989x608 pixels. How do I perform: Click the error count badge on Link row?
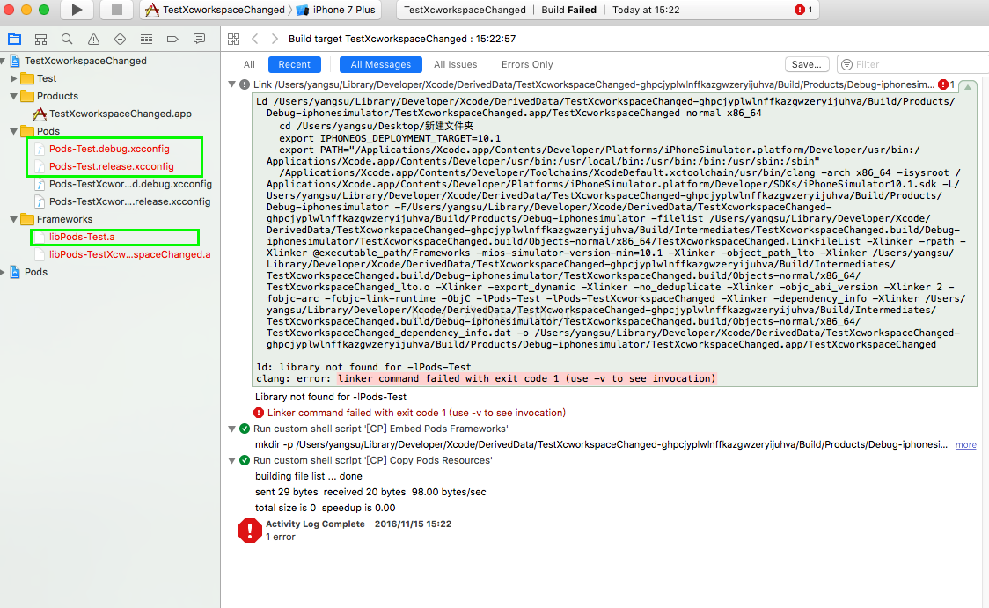(x=946, y=84)
